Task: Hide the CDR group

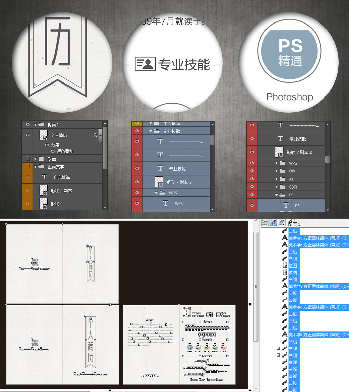Action: (252, 186)
